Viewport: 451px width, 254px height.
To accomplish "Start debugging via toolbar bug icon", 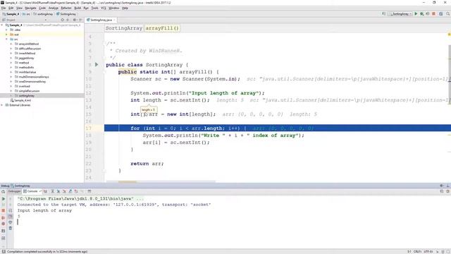I will point(421,14).
